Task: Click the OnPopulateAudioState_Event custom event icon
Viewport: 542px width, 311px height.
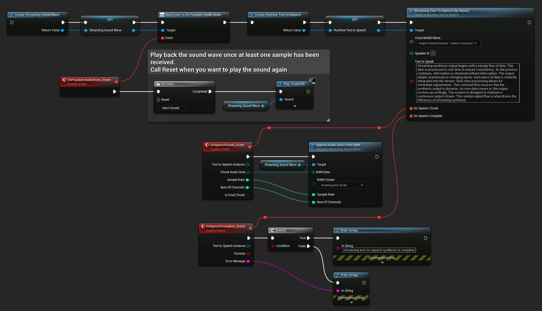Action: tap(65, 80)
